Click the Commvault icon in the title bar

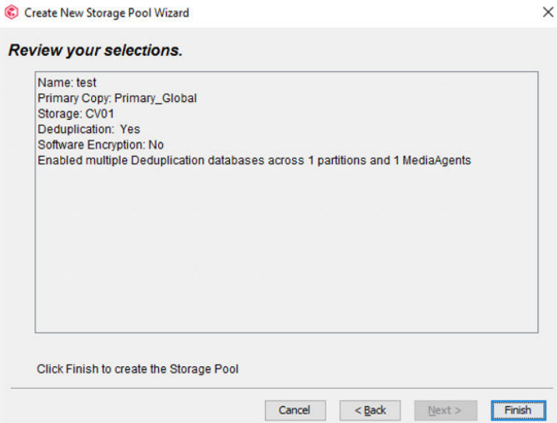tap(12, 12)
